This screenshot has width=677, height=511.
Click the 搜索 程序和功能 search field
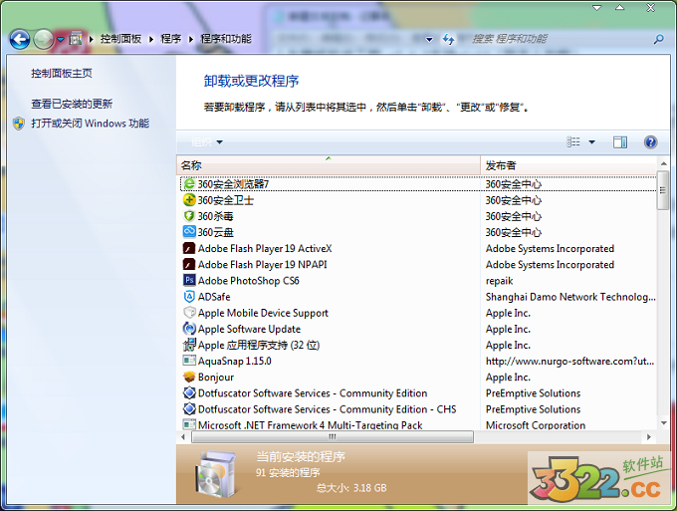click(x=557, y=39)
